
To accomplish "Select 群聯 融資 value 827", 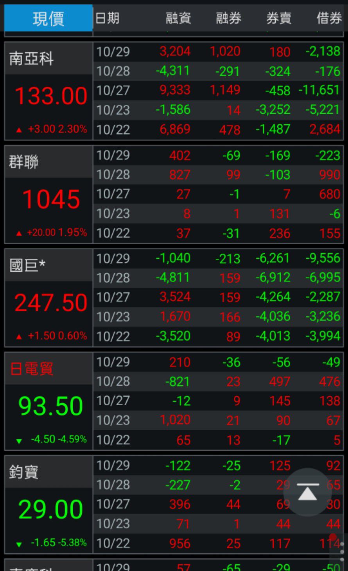I will pos(180,175).
